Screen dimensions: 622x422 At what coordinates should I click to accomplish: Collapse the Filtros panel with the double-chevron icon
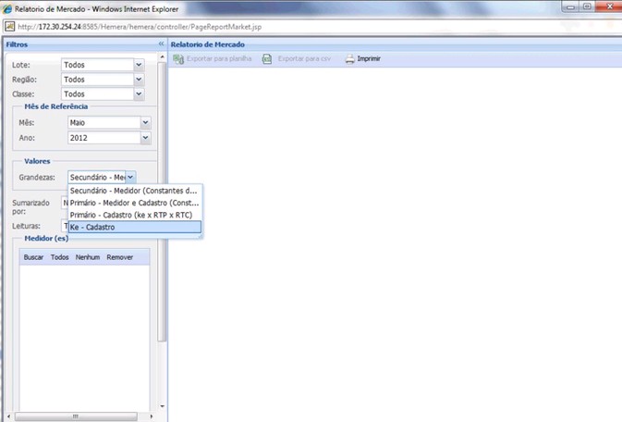pos(161,43)
